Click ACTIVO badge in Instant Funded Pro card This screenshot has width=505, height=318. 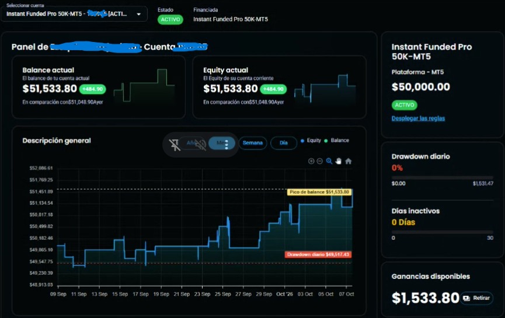pos(404,105)
